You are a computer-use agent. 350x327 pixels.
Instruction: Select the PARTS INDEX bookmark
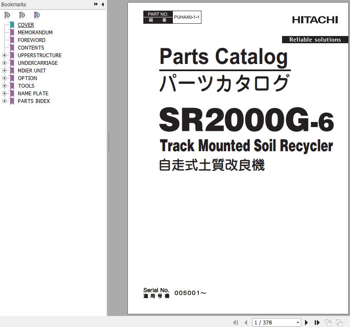pyautogui.click(x=34, y=101)
